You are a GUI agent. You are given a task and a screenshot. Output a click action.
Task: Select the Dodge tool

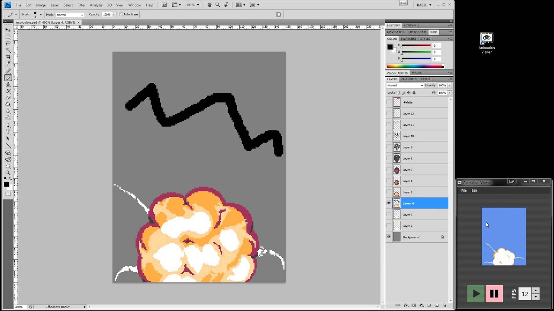point(8,117)
